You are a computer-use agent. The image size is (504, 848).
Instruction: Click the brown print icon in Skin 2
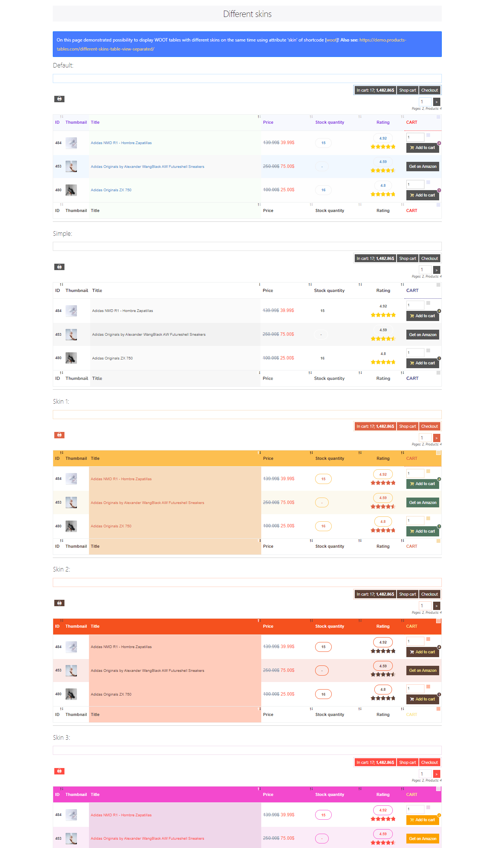click(59, 603)
